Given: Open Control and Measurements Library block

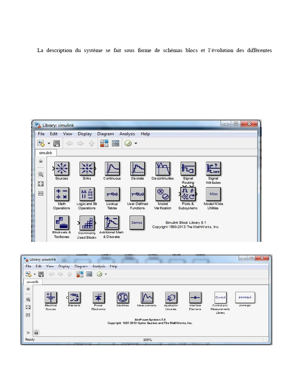Looking at the screenshot, I should (x=220, y=297).
